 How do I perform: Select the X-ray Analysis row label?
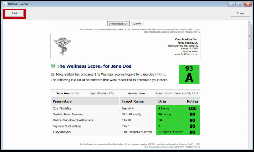pyautogui.click(x=62, y=132)
